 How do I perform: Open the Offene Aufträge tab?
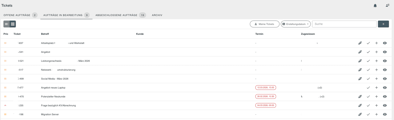pyautogui.click(x=20, y=15)
